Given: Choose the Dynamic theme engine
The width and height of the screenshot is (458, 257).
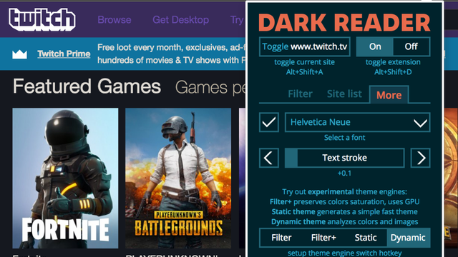Looking at the screenshot, I should [408, 238].
